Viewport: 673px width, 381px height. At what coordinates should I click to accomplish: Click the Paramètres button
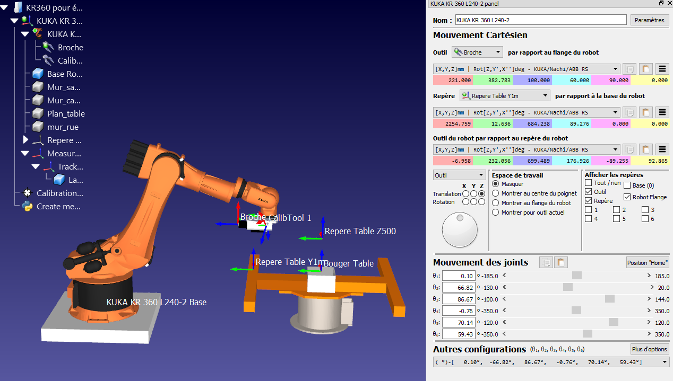650,20
